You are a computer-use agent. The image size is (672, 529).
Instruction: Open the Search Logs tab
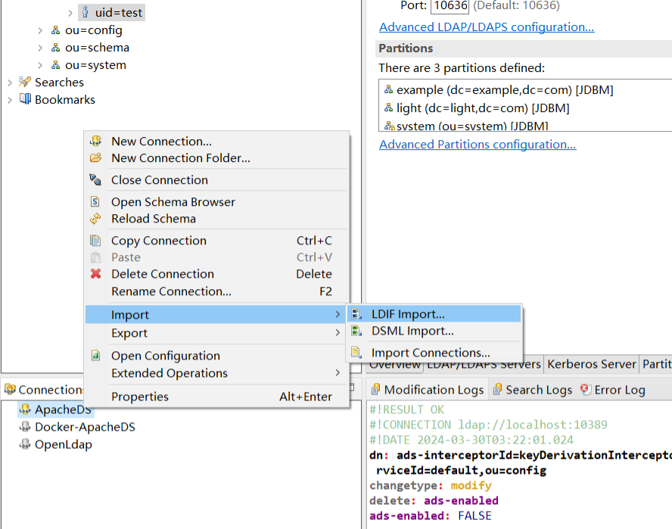tap(538, 390)
